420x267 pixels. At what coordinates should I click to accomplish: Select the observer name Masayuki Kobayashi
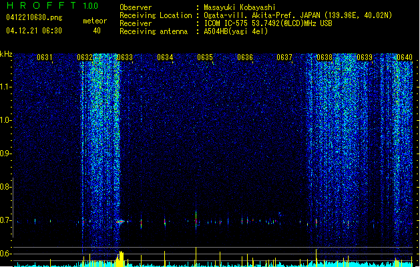tap(240, 7)
